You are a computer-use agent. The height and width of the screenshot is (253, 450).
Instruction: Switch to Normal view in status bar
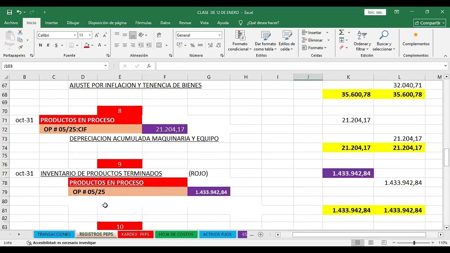[358, 242]
